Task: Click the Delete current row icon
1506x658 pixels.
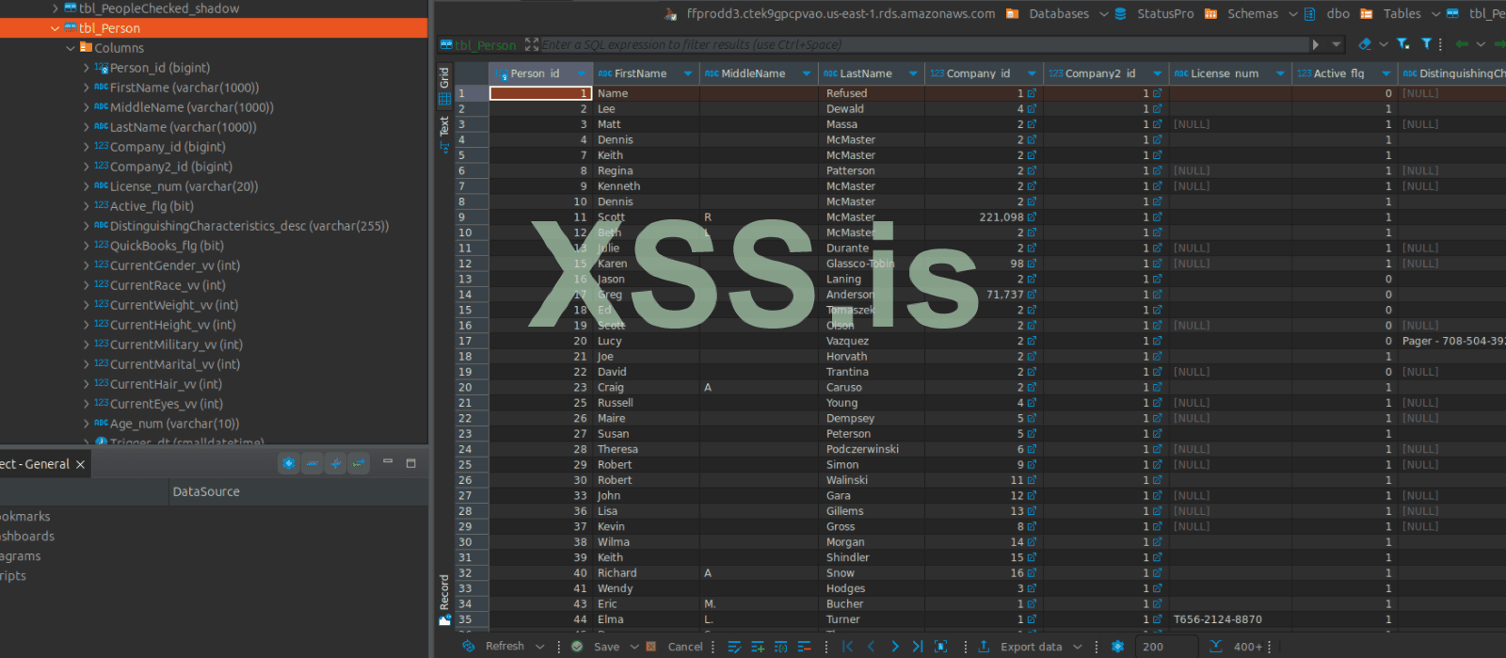Action: (805, 647)
